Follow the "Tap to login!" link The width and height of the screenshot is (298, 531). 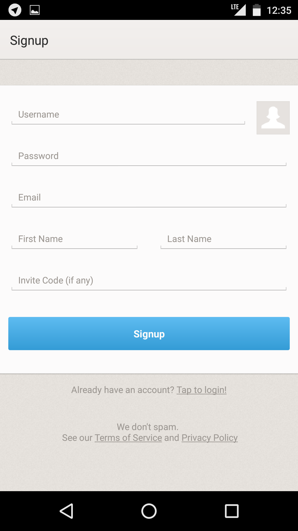(x=201, y=390)
